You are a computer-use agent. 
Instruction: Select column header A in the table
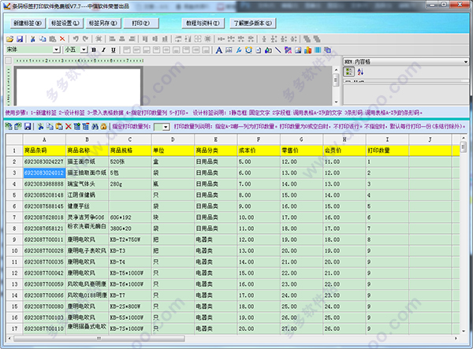(44, 139)
